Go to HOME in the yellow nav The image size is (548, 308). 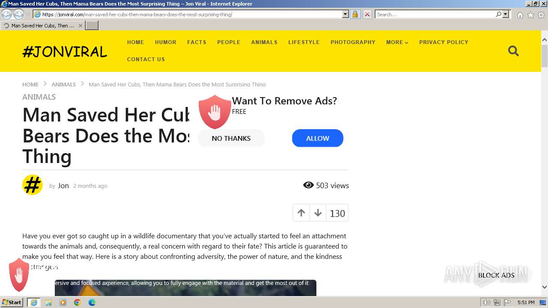pyautogui.click(x=135, y=42)
